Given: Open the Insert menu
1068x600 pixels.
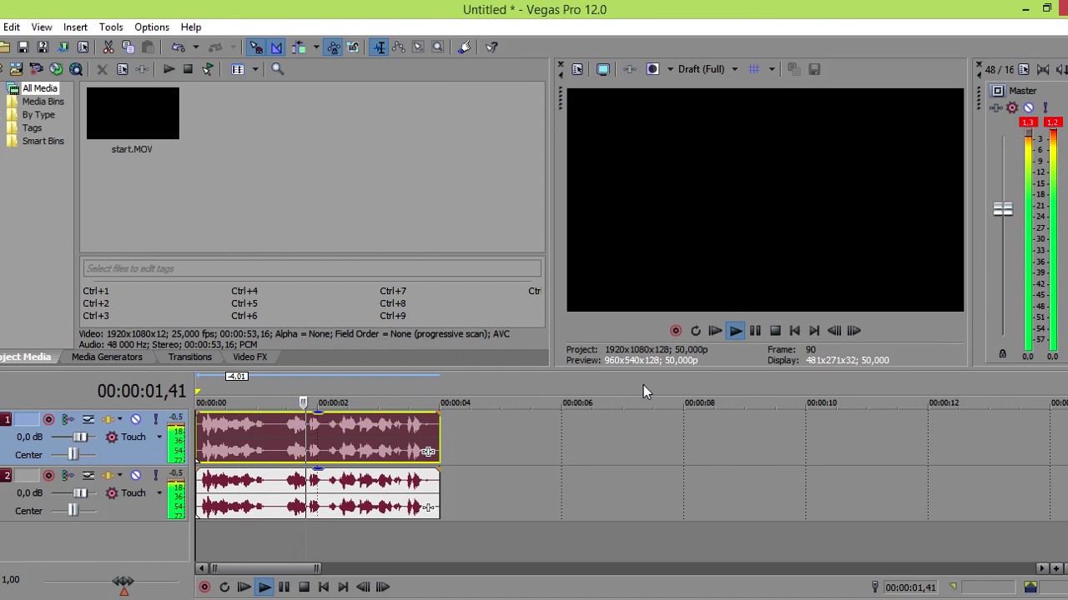Looking at the screenshot, I should click(75, 27).
